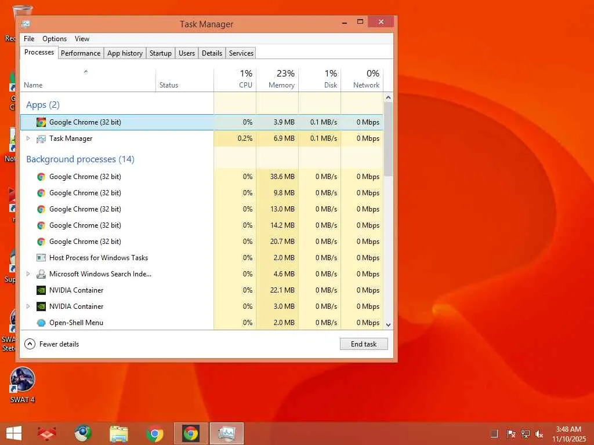Click the Task Manager taskbar button
The height and width of the screenshot is (445, 594).
click(227, 433)
